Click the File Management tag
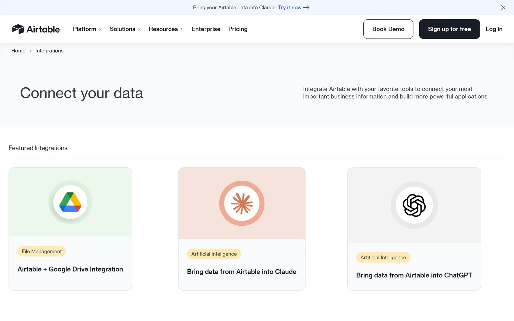Image resolution: width=514 pixels, height=321 pixels. pos(42,251)
